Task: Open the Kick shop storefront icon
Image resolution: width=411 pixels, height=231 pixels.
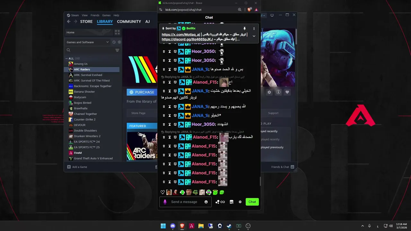Action: 232,202
